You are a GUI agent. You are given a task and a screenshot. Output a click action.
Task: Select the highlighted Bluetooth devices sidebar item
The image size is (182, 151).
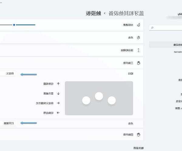pos(166,45)
